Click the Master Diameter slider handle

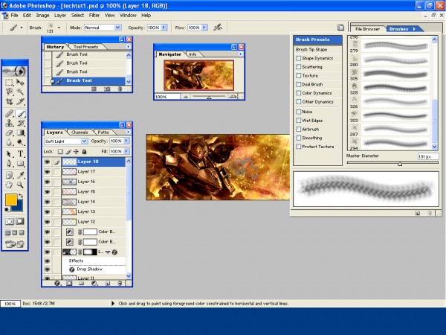400,164
